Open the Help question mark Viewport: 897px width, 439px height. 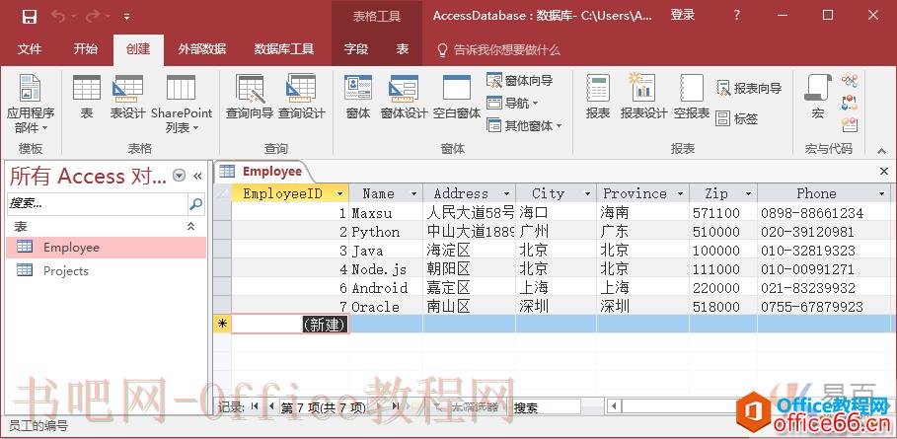click(x=737, y=16)
